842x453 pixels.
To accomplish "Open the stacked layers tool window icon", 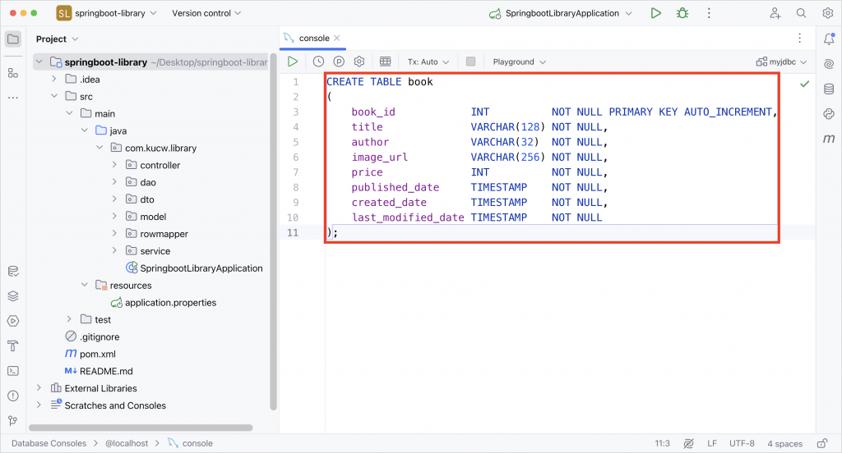I will coord(13,296).
